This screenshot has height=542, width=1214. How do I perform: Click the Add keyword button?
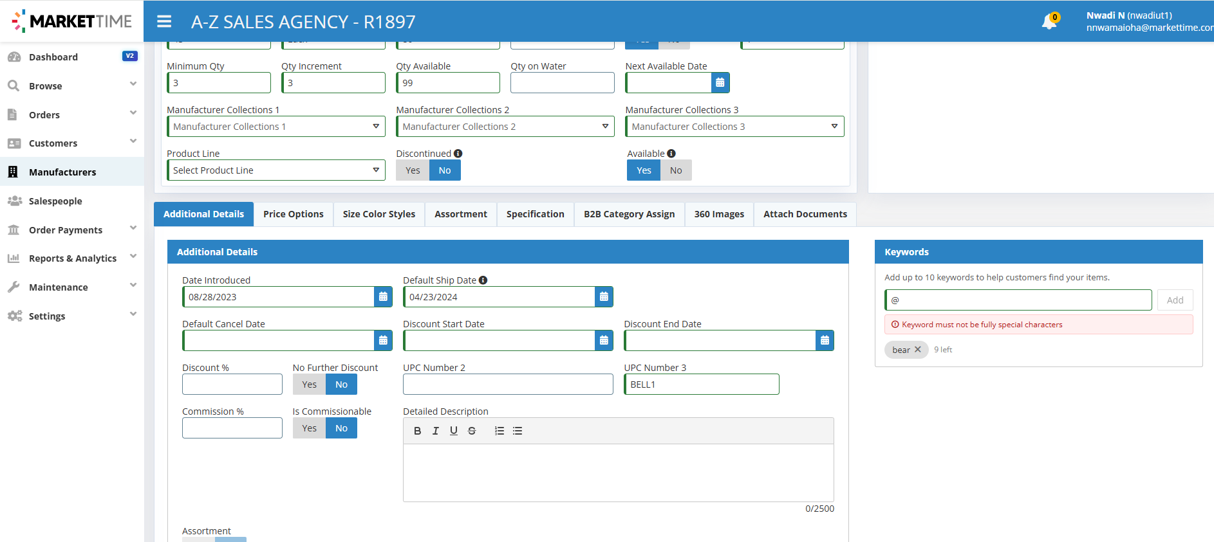1175,300
